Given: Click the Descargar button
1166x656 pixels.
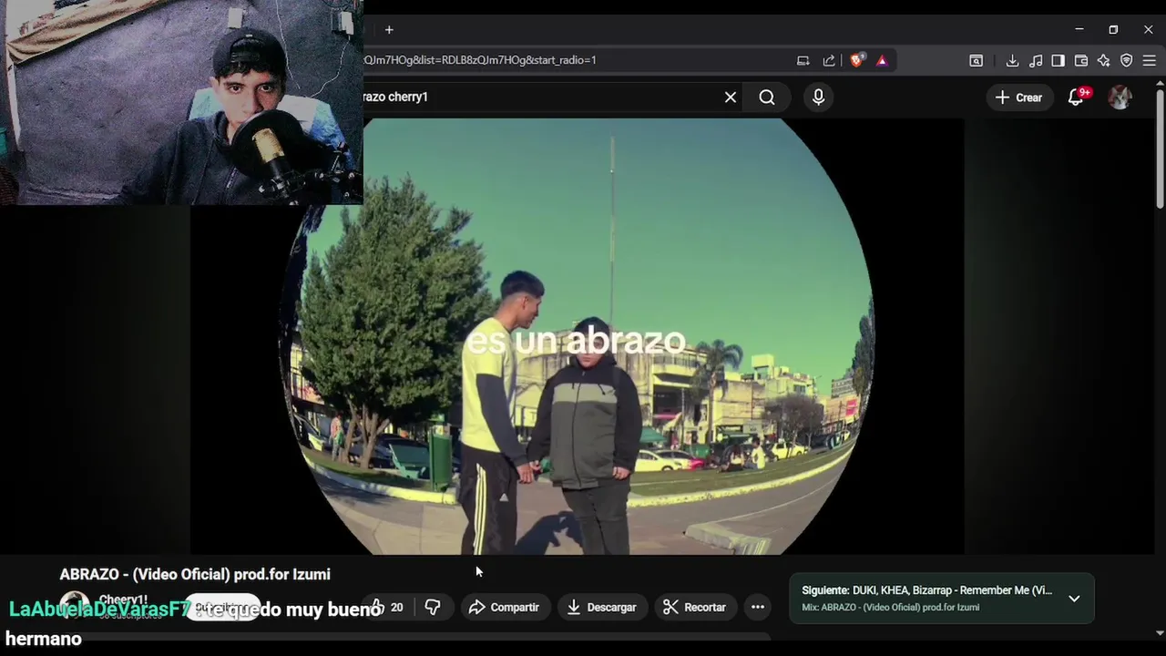Looking at the screenshot, I should [601, 607].
